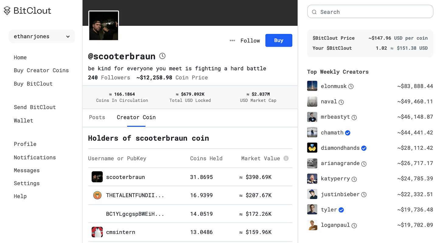
Task: Click the blue Buy button
Action: 279,40
